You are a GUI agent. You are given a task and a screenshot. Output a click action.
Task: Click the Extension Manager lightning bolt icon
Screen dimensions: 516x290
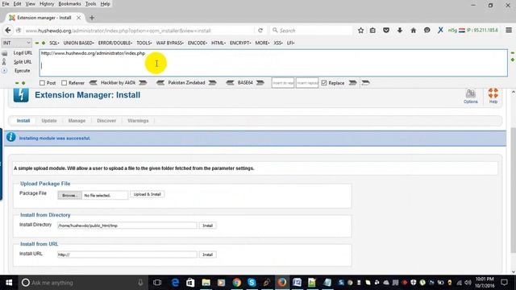[x=21, y=95]
